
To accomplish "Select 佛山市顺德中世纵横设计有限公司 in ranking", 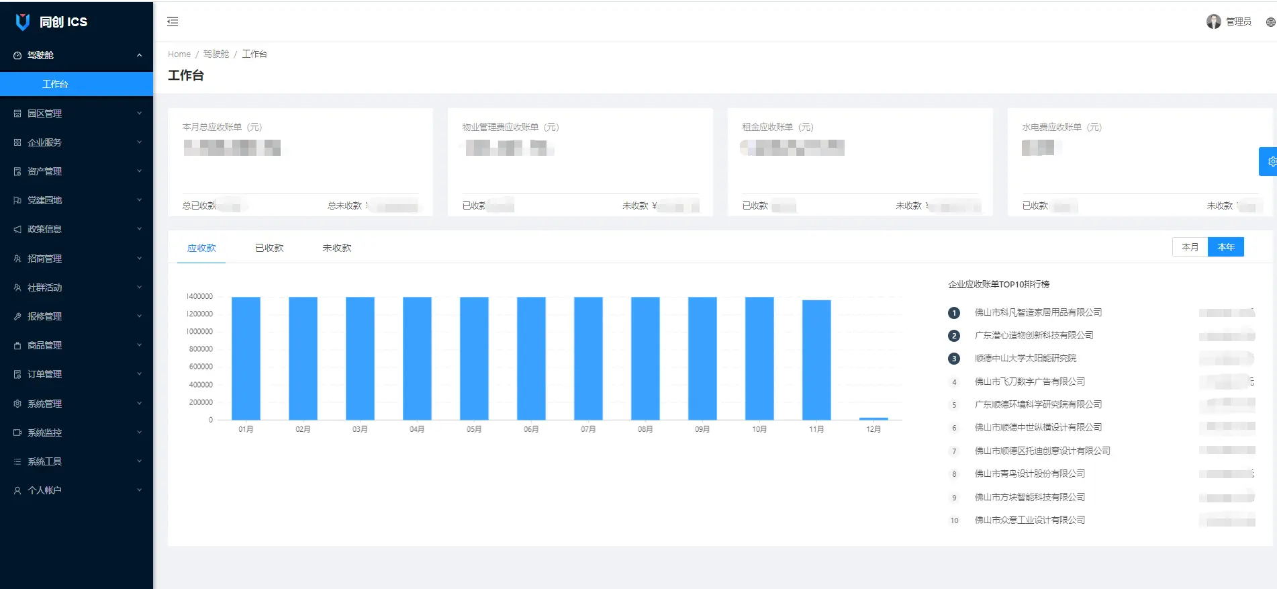I will (x=1038, y=427).
